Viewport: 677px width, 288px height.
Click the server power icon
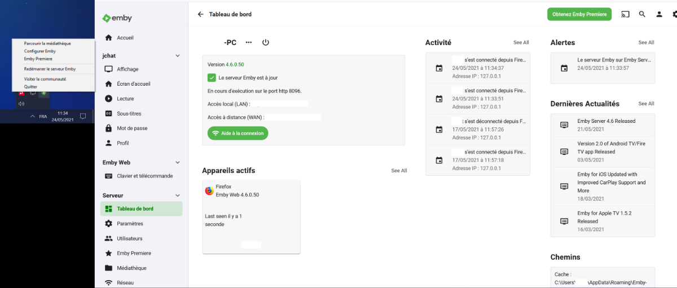[x=266, y=42]
